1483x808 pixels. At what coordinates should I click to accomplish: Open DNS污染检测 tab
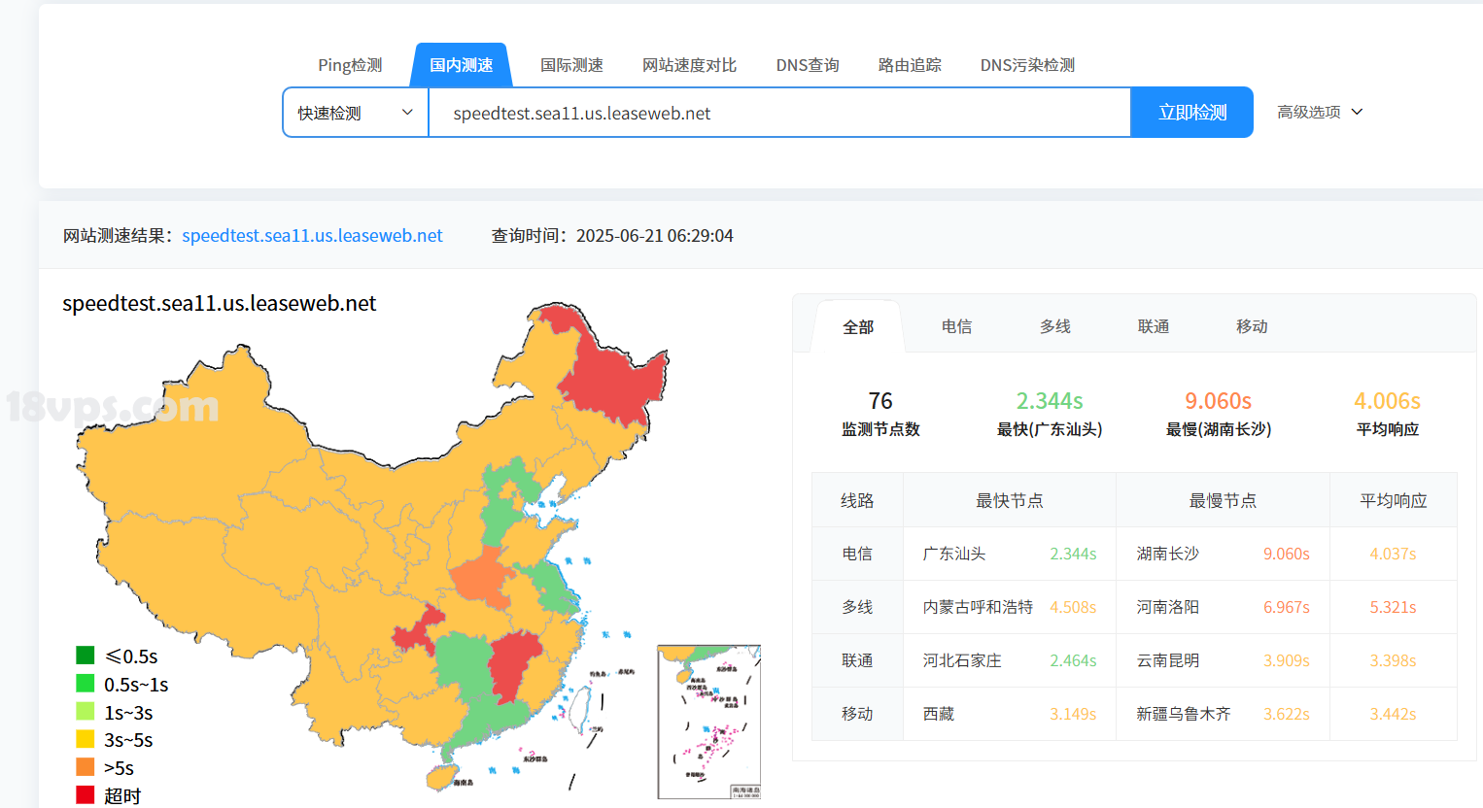[x=1027, y=65]
